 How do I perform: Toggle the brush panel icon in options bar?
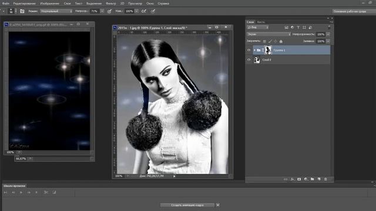pos(22,11)
